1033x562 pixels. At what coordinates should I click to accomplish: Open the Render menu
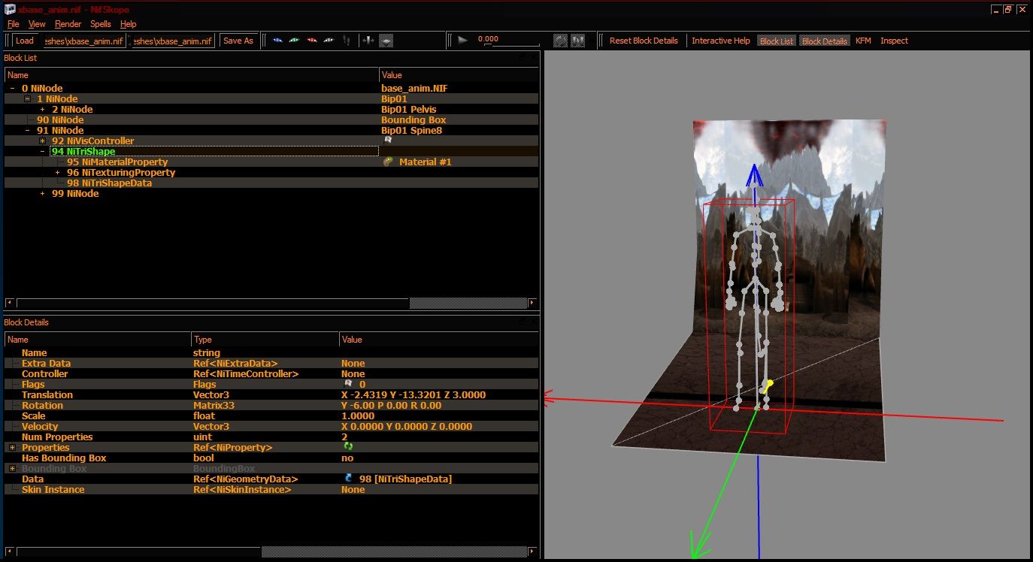68,24
